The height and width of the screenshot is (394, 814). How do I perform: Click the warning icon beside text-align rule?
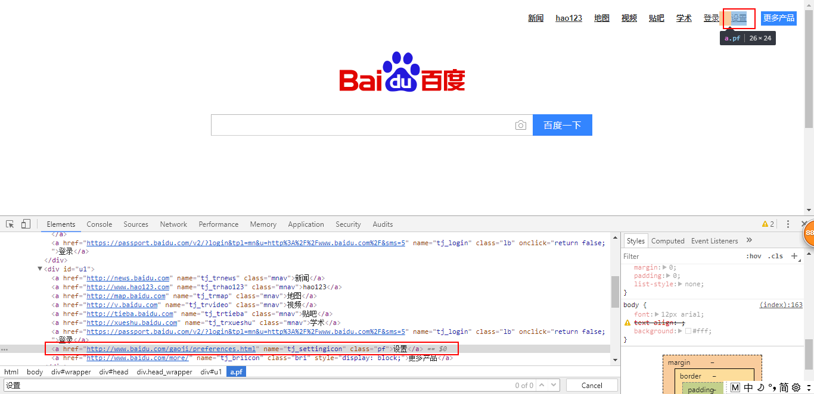coord(627,323)
